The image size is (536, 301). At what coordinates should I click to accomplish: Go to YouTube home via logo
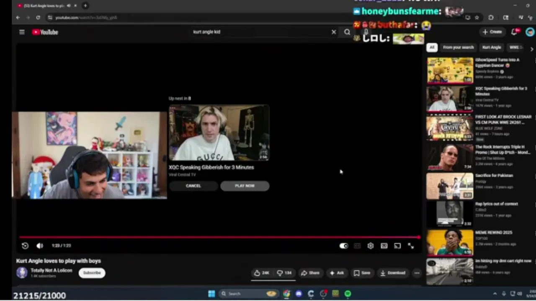click(x=45, y=32)
